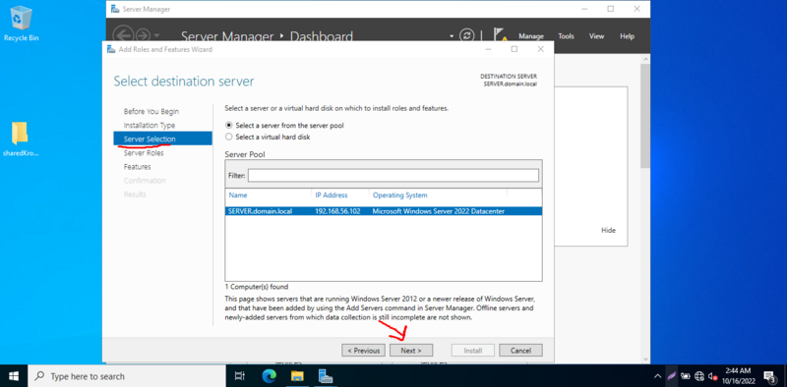
Task: Open navigation history dropdown beside the forward arrow
Action: click(x=157, y=36)
